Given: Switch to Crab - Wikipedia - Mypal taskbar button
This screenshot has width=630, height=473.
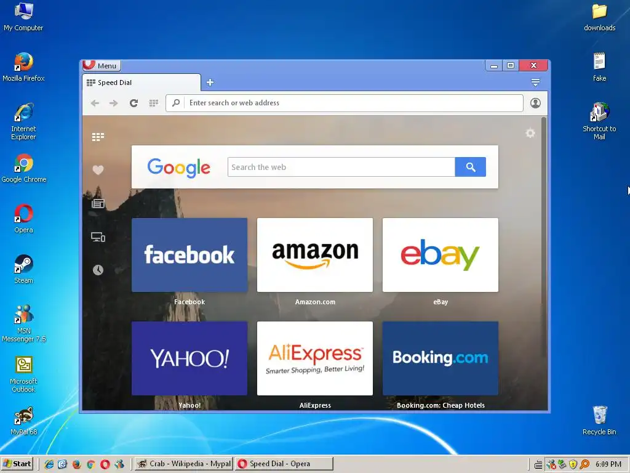Looking at the screenshot, I should 183,464.
